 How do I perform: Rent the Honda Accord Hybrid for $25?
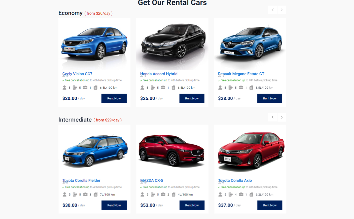click(x=192, y=98)
